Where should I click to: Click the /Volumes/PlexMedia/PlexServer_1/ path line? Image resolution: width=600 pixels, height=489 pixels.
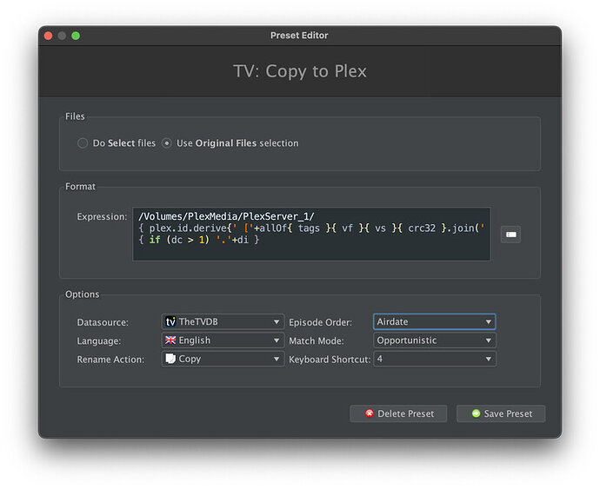(x=226, y=216)
